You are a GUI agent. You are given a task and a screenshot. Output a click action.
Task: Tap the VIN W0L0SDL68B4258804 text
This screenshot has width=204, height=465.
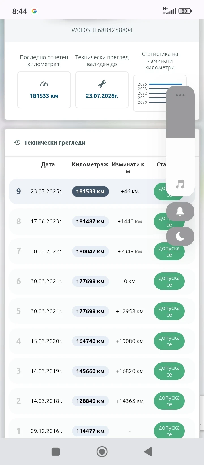(x=102, y=30)
